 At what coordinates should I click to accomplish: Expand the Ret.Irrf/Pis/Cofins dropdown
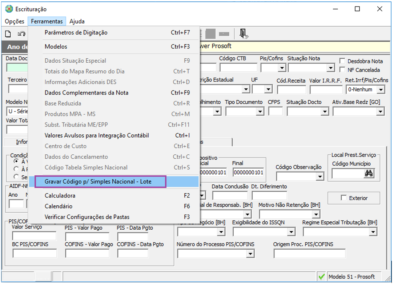[381, 89]
